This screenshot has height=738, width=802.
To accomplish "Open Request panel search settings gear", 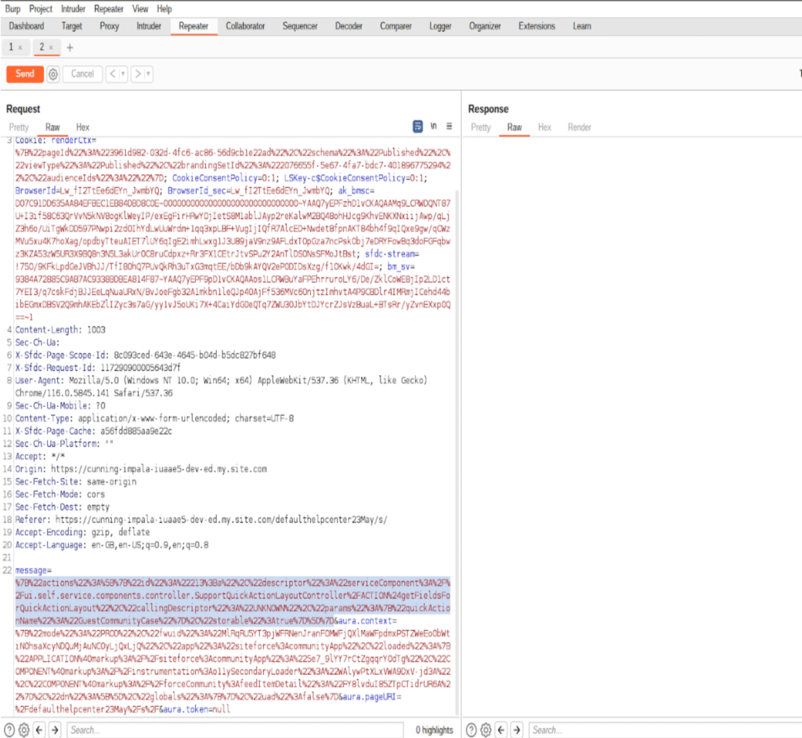I will point(24,730).
